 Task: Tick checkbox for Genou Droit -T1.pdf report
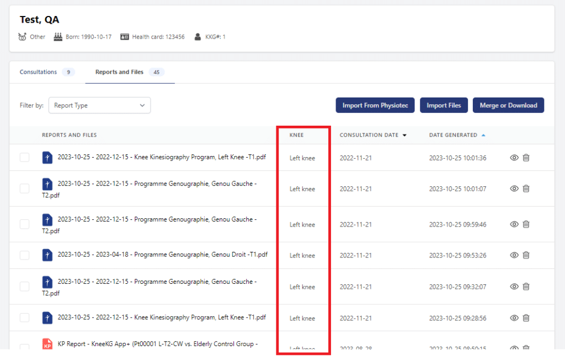click(24, 255)
